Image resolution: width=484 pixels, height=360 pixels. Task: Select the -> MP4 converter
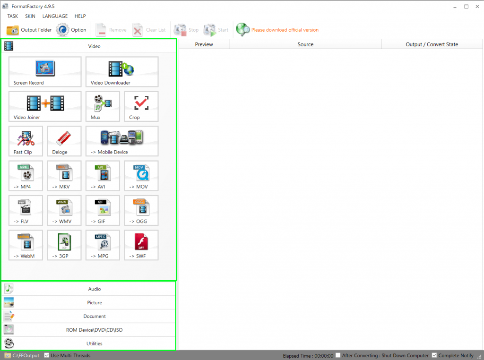[26, 176]
